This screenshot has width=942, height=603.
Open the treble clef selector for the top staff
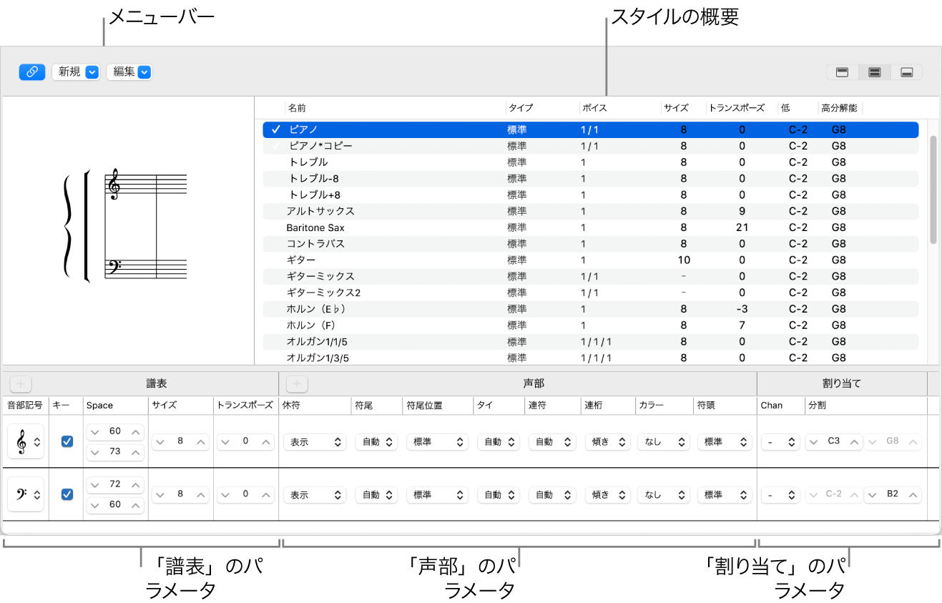25,441
